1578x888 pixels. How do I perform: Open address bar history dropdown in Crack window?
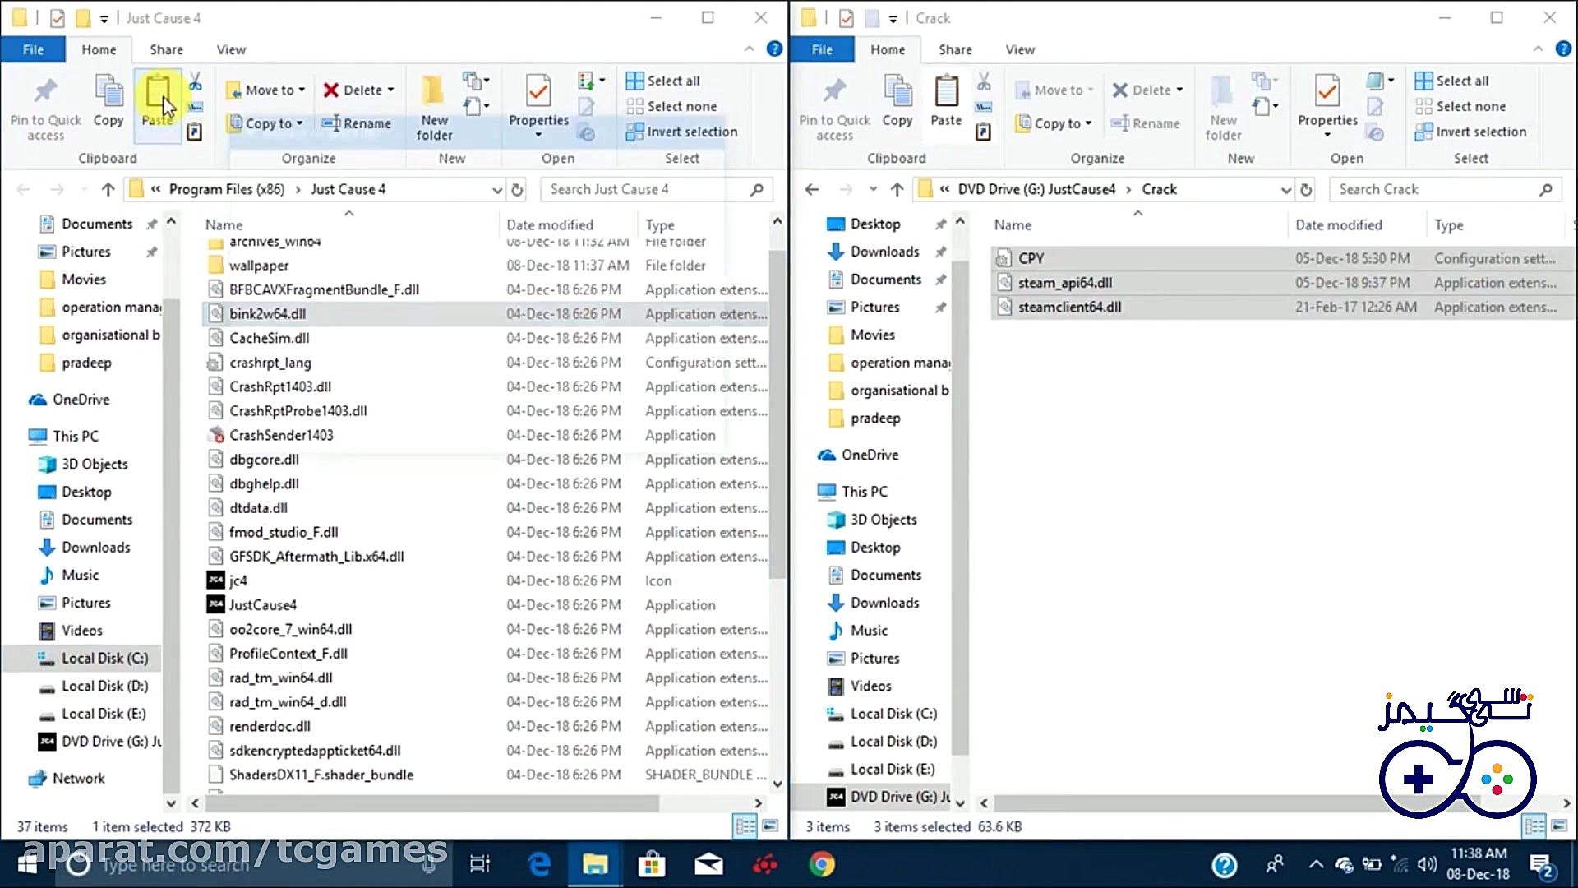click(x=1285, y=190)
